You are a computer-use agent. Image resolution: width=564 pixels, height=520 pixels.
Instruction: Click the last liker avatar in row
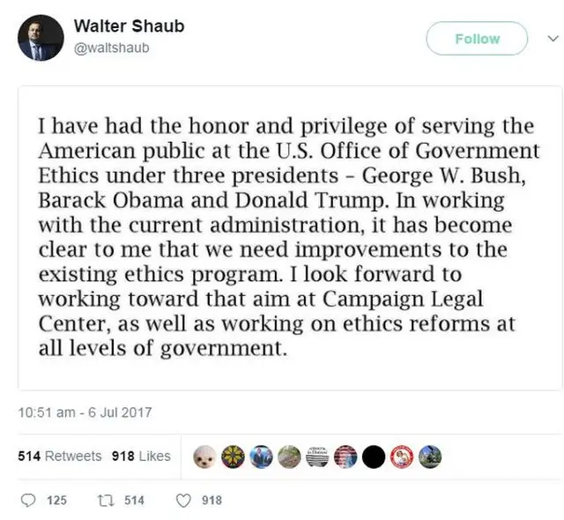pos(429,456)
